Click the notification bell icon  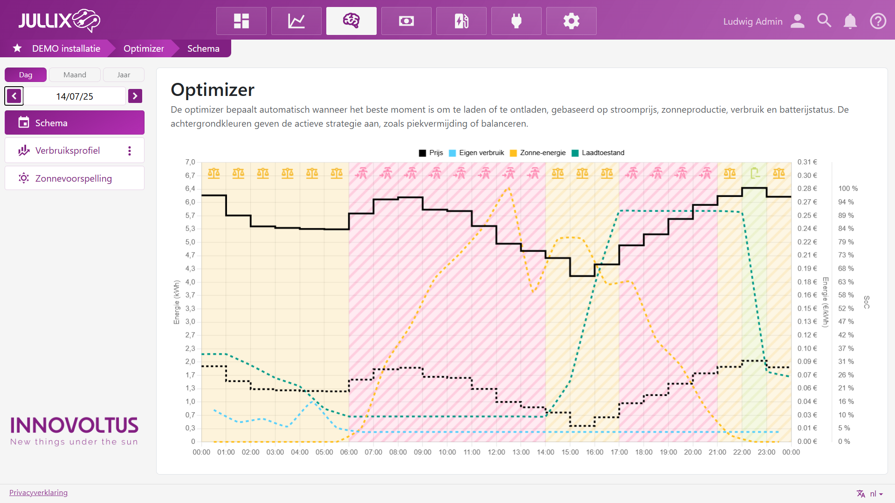(850, 21)
